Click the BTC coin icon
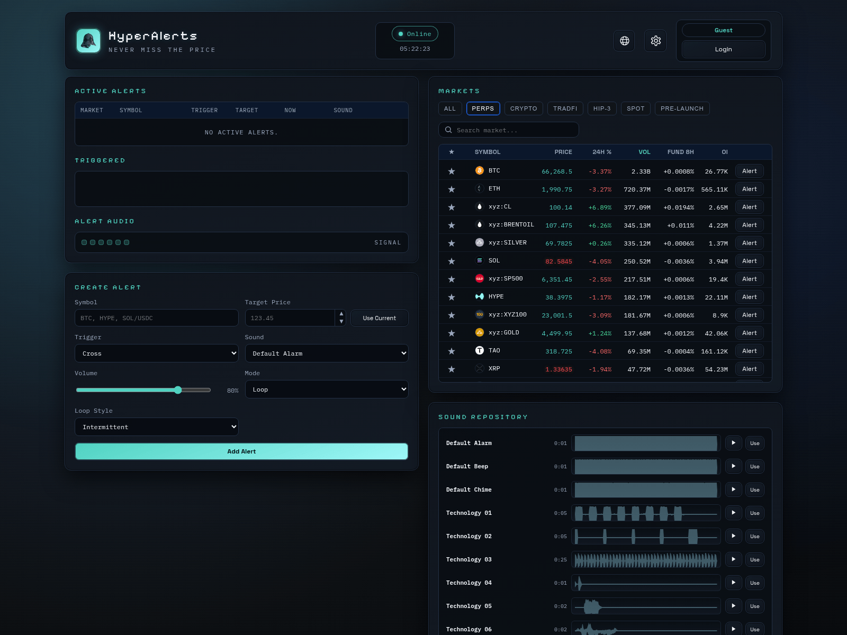This screenshot has width=847, height=635. point(480,170)
